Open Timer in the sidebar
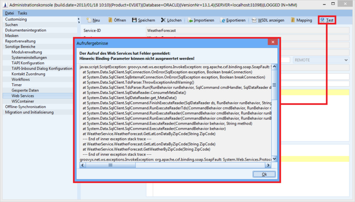 17,85
